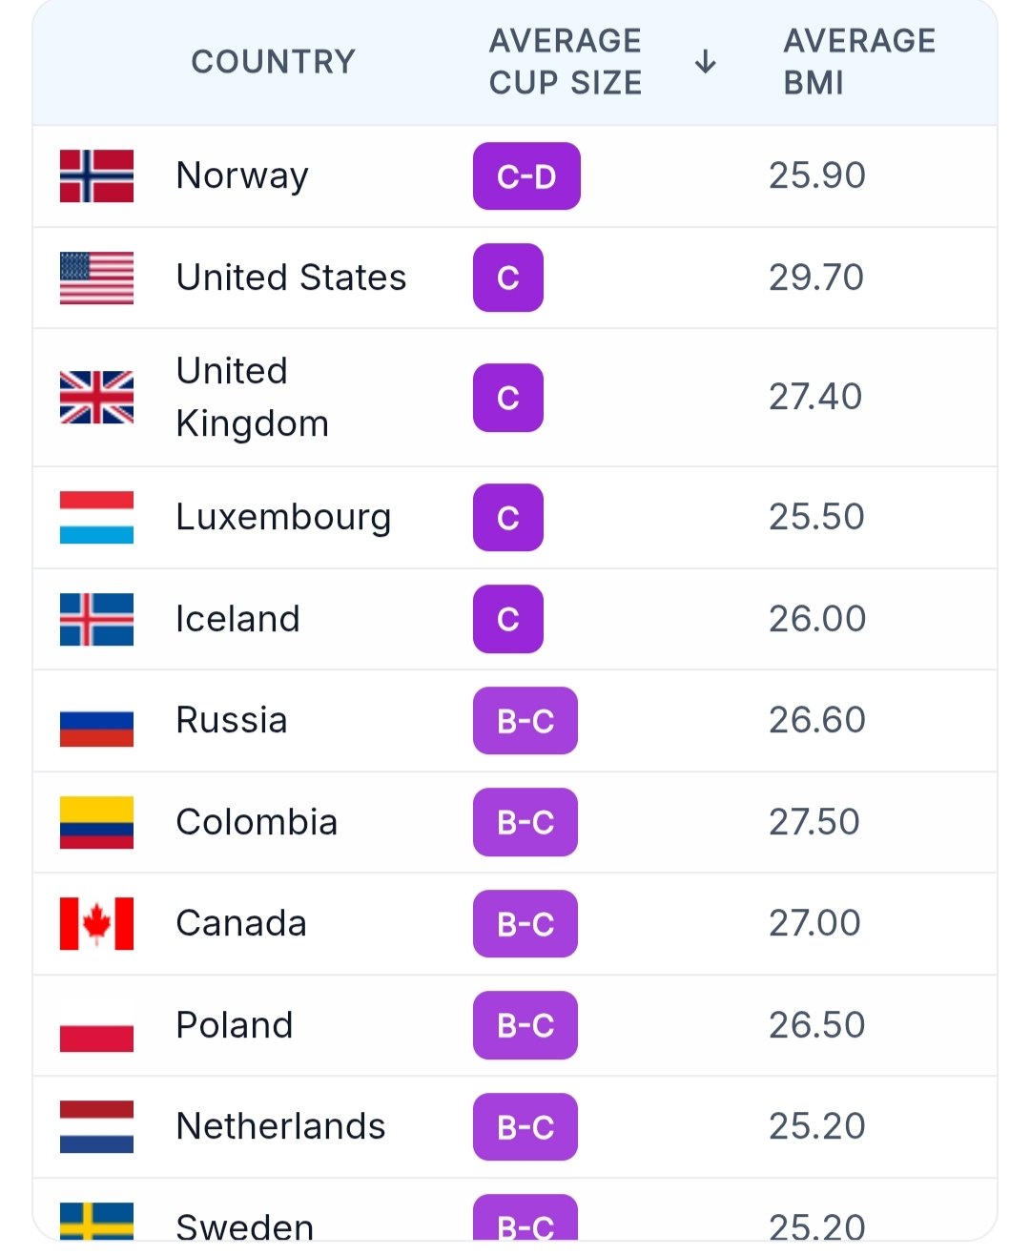This screenshot has height=1255, width=1030.
Task: Sort by the Average BMI header
Action: click(859, 62)
